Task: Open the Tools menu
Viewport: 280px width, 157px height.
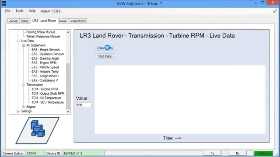Action: click(x=19, y=11)
